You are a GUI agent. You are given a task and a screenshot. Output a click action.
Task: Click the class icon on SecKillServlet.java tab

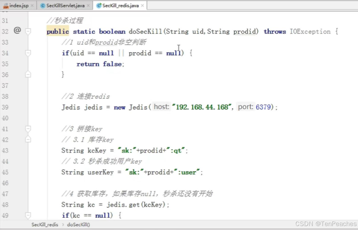[x=43, y=6]
